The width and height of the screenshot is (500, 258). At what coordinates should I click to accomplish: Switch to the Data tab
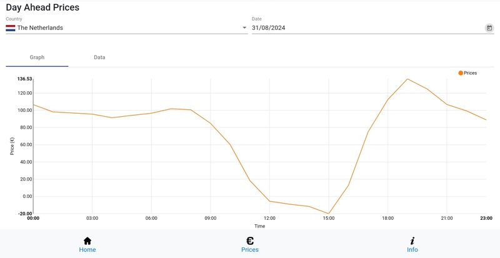[99, 57]
